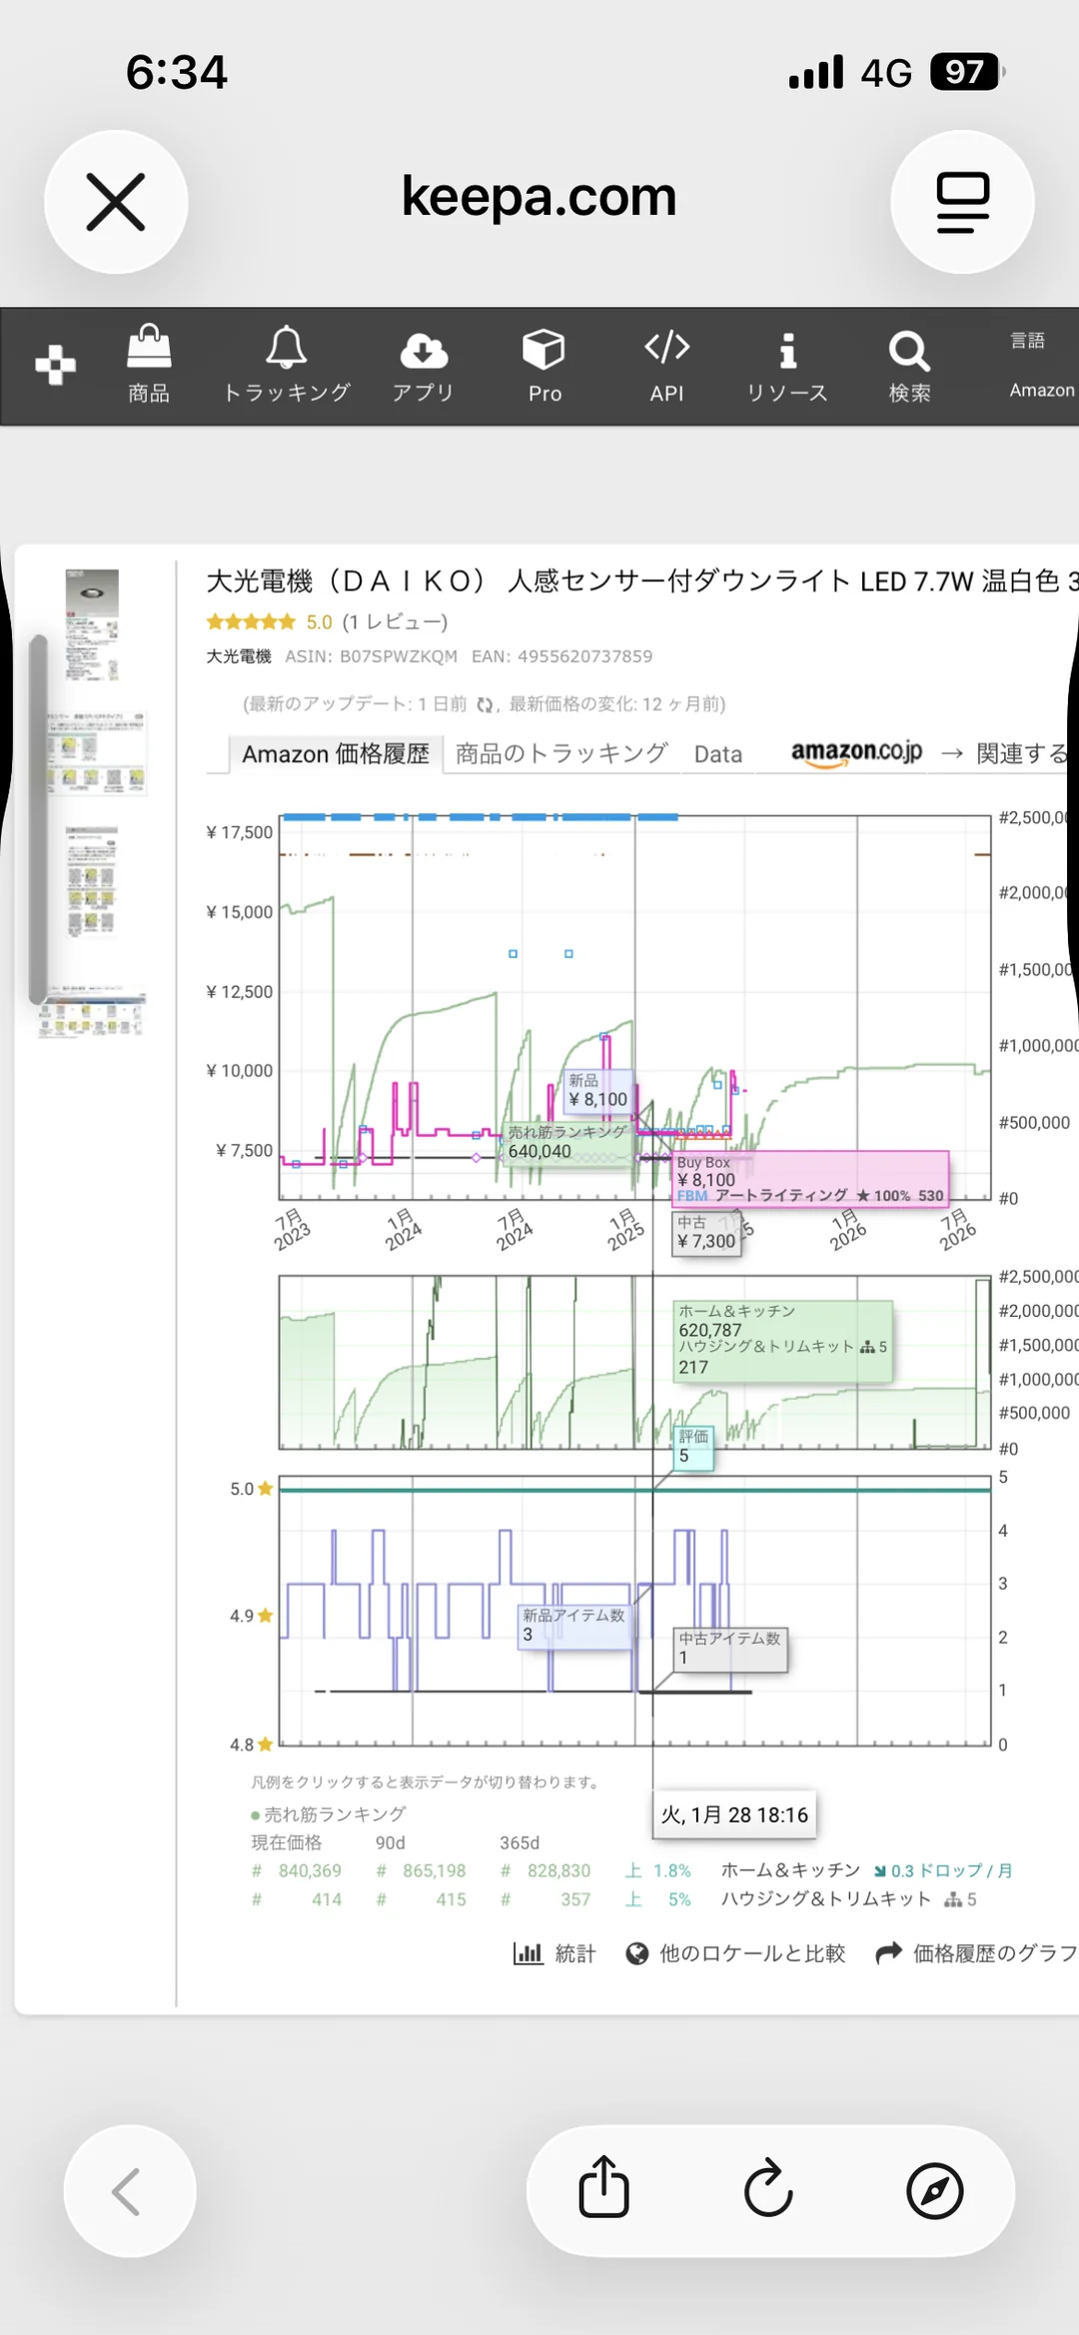Click the 評価 5 rating tooltip
The width and height of the screenshot is (1079, 2335).
[x=693, y=1447]
